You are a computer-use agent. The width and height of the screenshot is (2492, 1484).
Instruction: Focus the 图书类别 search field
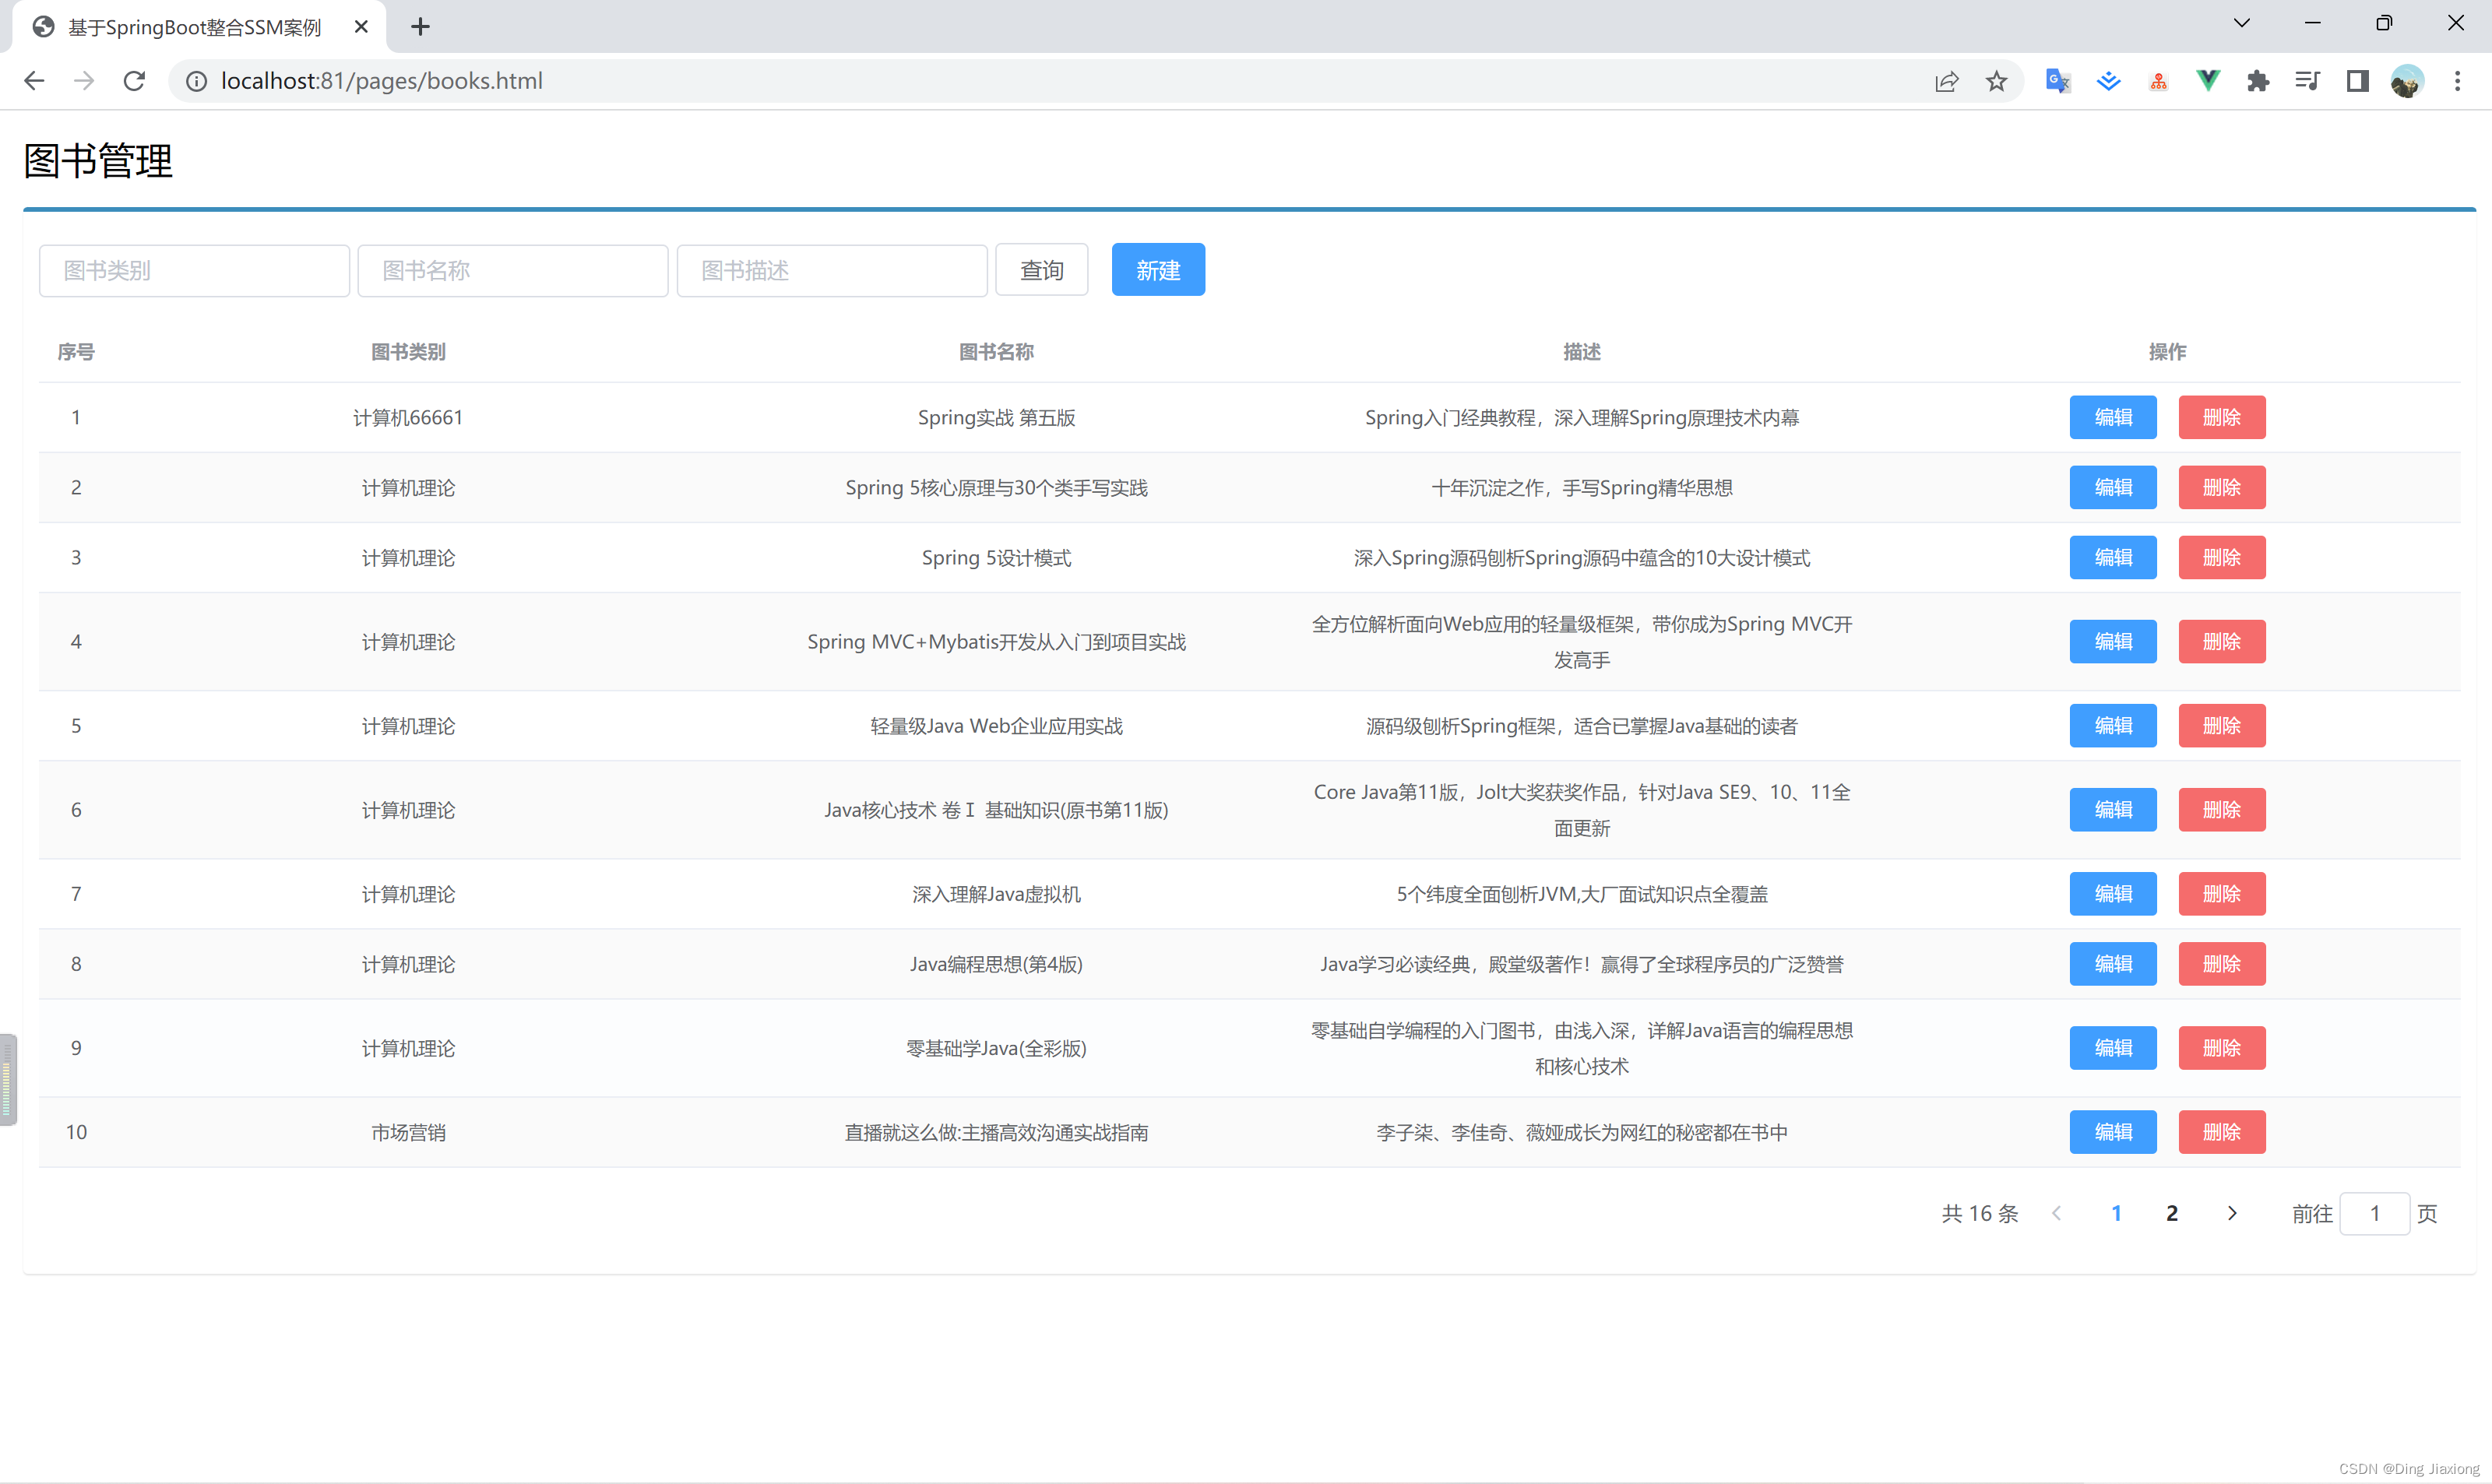click(194, 270)
